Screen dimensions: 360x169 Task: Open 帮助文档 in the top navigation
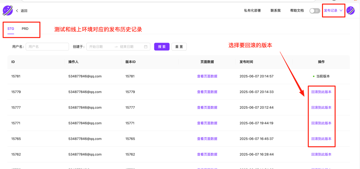pyautogui.click(x=297, y=11)
